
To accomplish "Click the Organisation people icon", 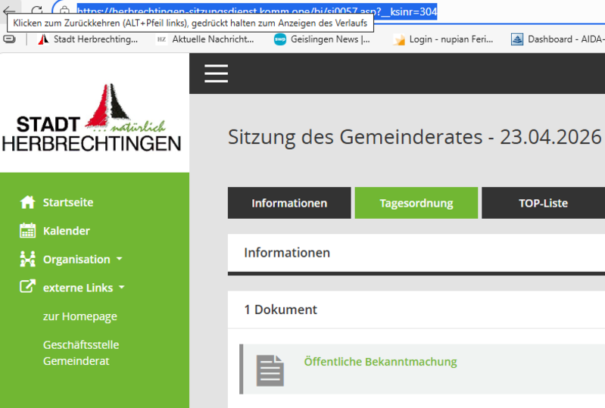I will [28, 259].
